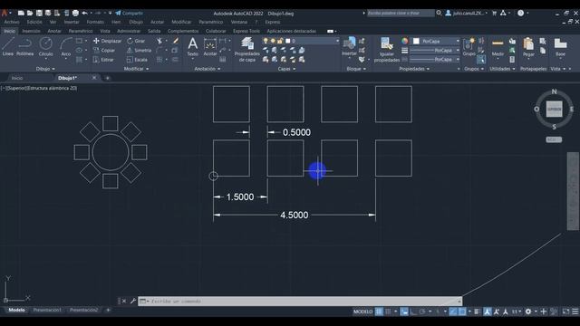Click the erase pencil icon in Modificar
The width and height of the screenshot is (580, 326).
tap(175, 41)
